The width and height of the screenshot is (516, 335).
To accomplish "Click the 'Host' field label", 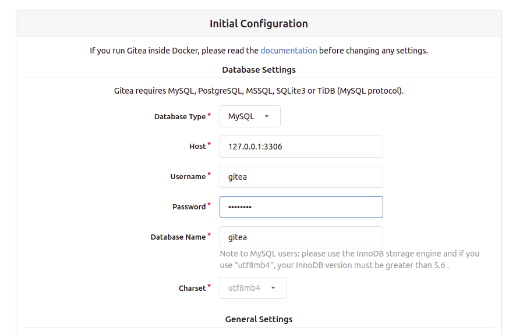I will point(197,147).
